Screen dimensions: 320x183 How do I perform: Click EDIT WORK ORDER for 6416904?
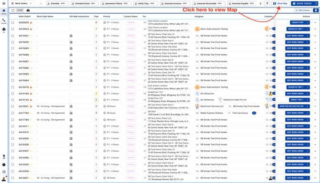[296, 171]
